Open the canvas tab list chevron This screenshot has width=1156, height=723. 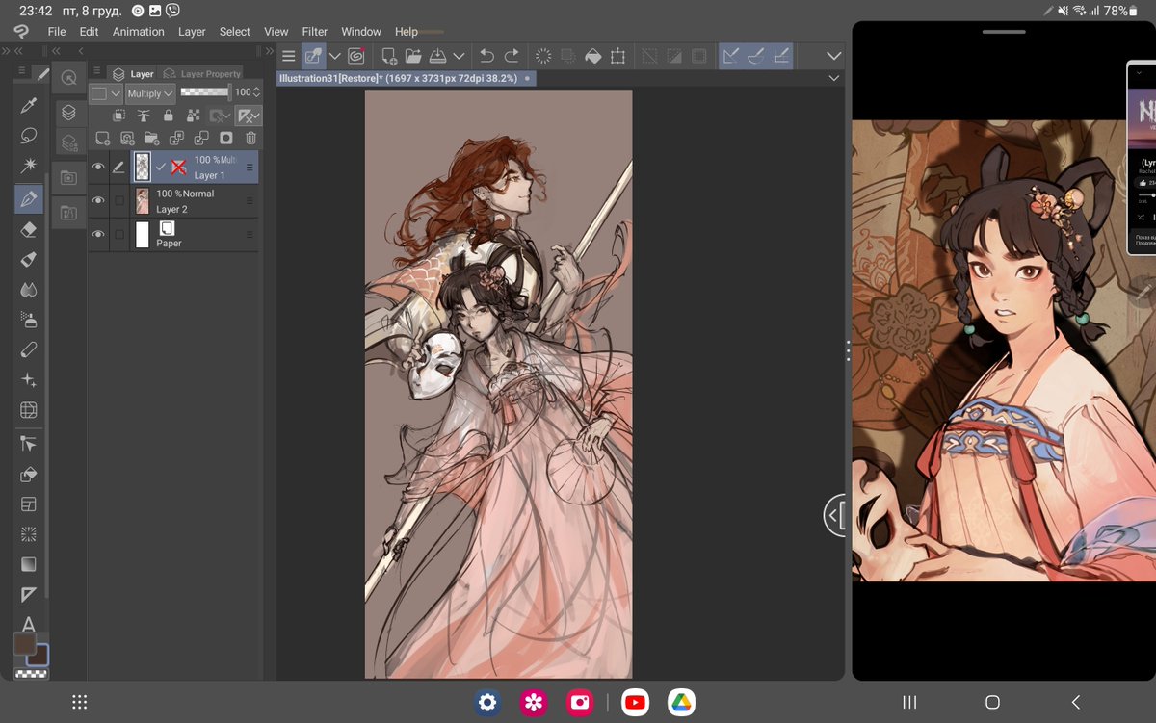point(834,78)
